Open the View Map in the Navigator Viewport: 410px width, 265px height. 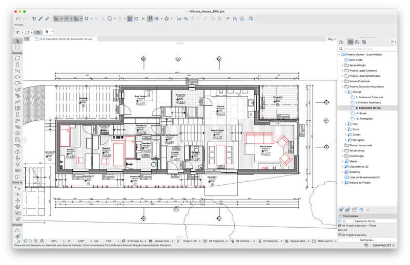(x=351, y=42)
